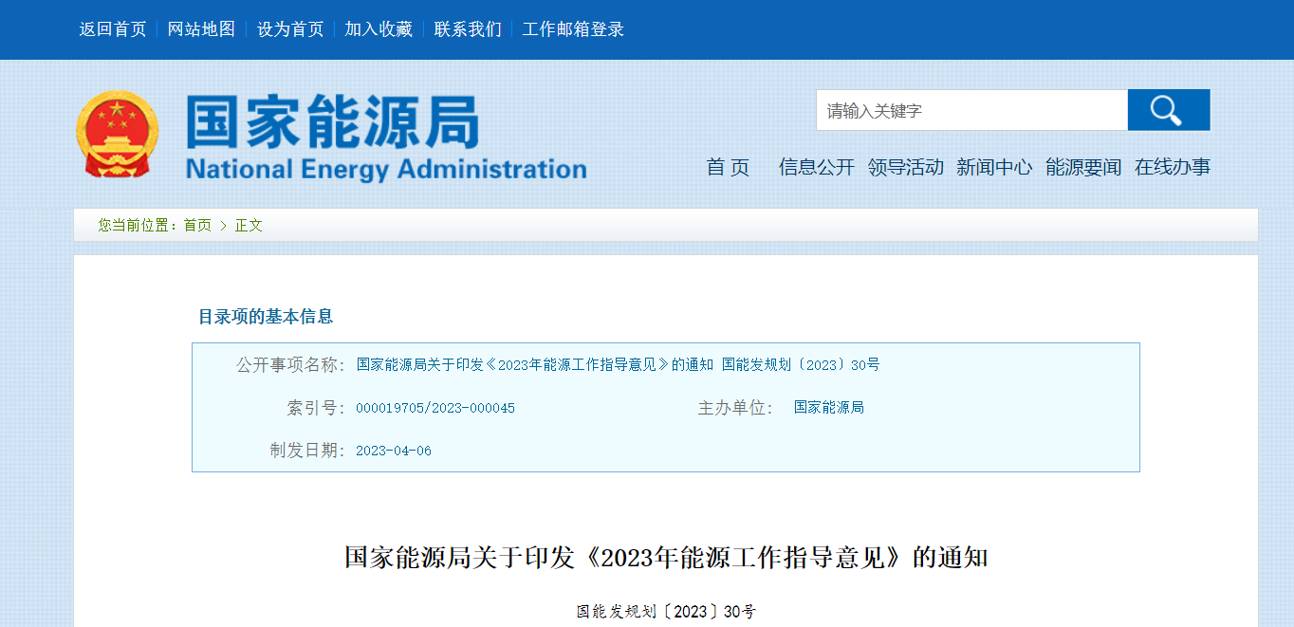Click 正文 in the breadcrumb trail
Screen dimensions: 1294x627
tap(249, 226)
